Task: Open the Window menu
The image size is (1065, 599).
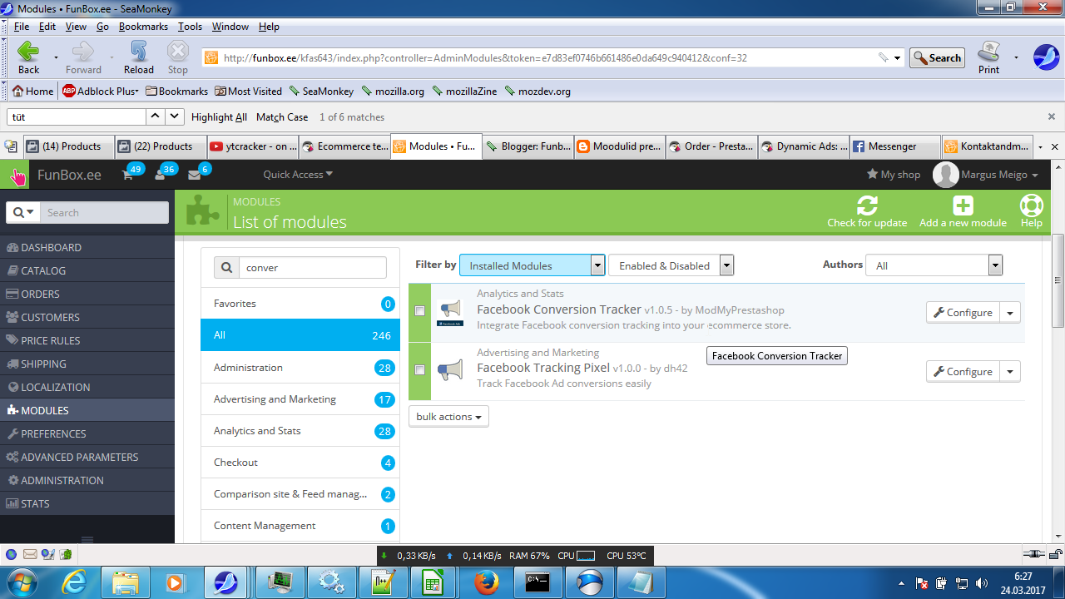Action: click(x=230, y=27)
